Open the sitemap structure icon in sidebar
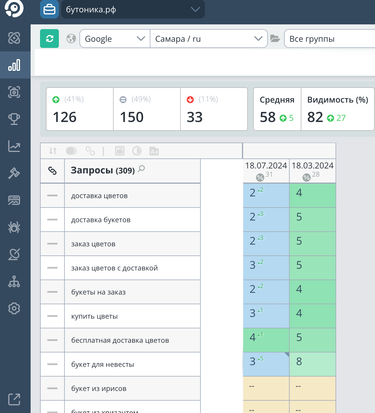Image resolution: width=375 pixels, height=413 pixels. click(x=14, y=281)
